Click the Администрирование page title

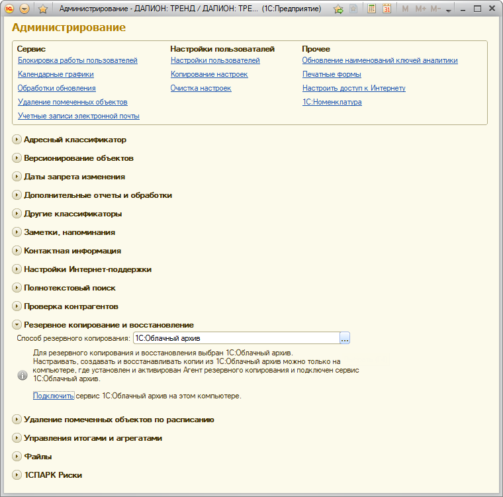point(69,27)
